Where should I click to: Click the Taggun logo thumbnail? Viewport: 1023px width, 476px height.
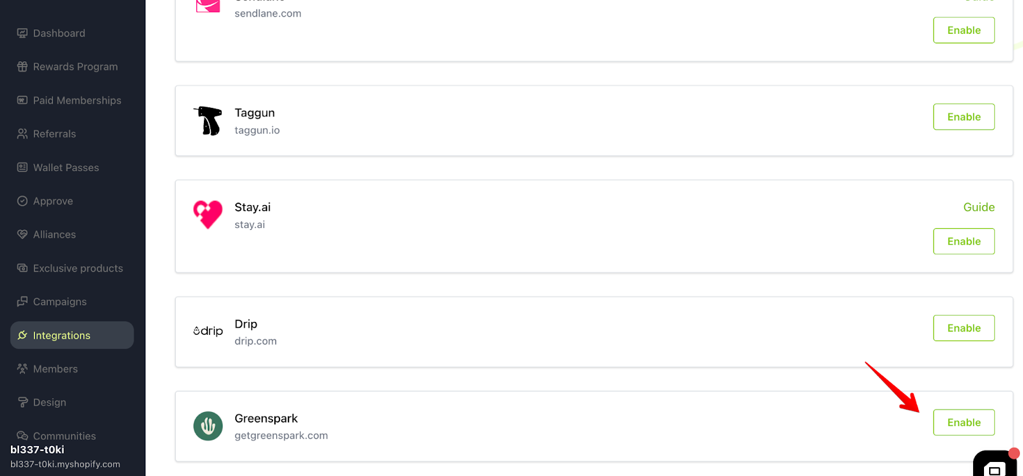click(x=208, y=121)
